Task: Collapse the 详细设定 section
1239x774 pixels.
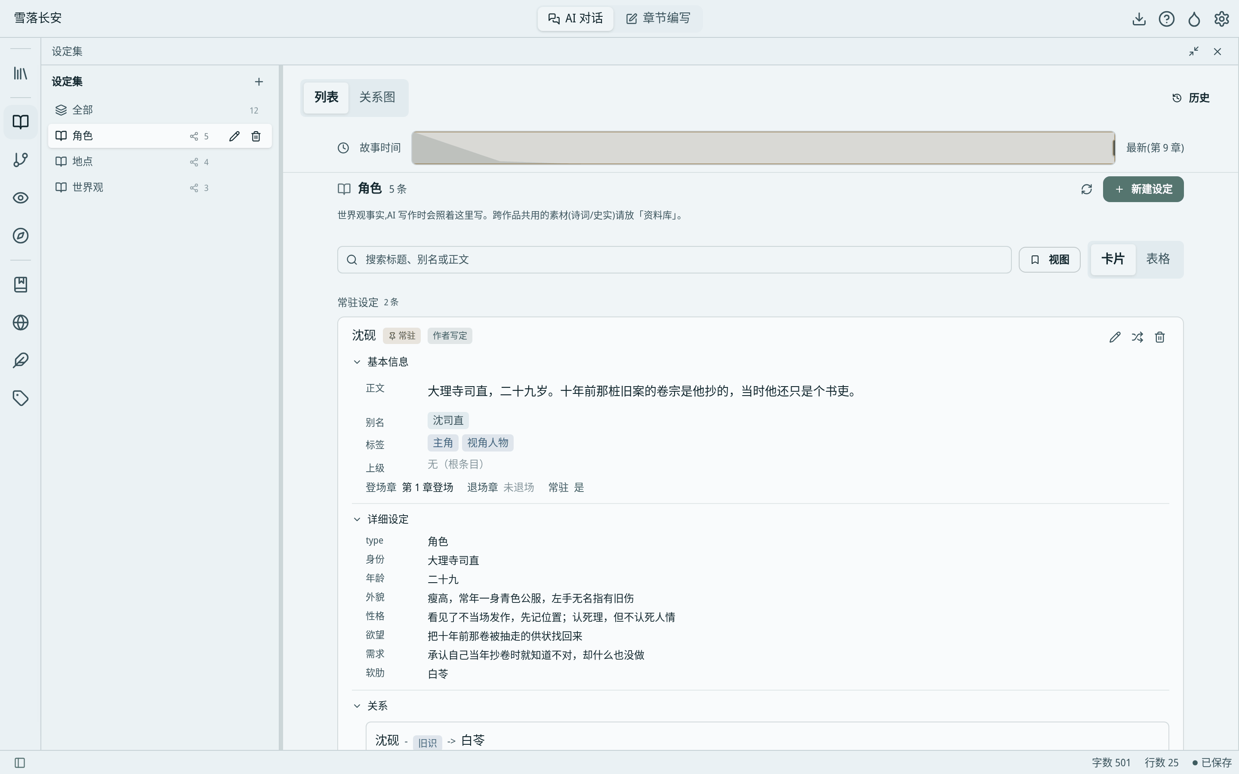Action: (x=380, y=519)
